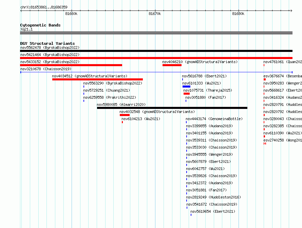Click esv3676674 variant label
The image size is (302, 228).
tap(283, 76)
